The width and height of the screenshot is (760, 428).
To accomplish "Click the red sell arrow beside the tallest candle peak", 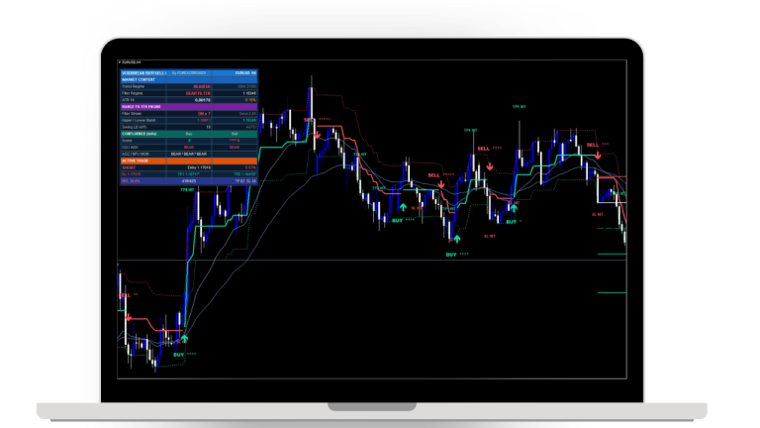I will click(x=318, y=135).
